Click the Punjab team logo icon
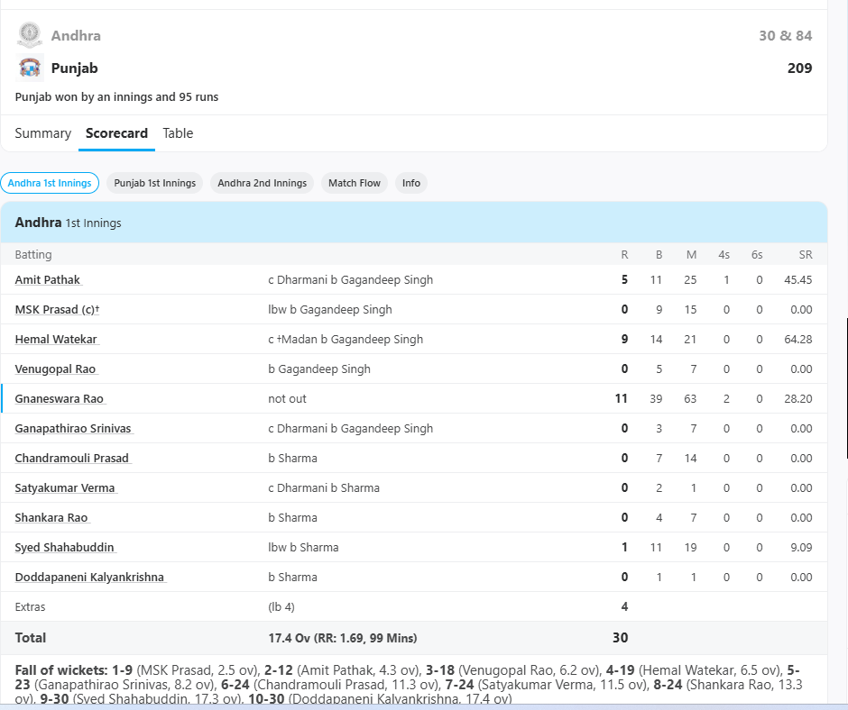 (x=30, y=68)
